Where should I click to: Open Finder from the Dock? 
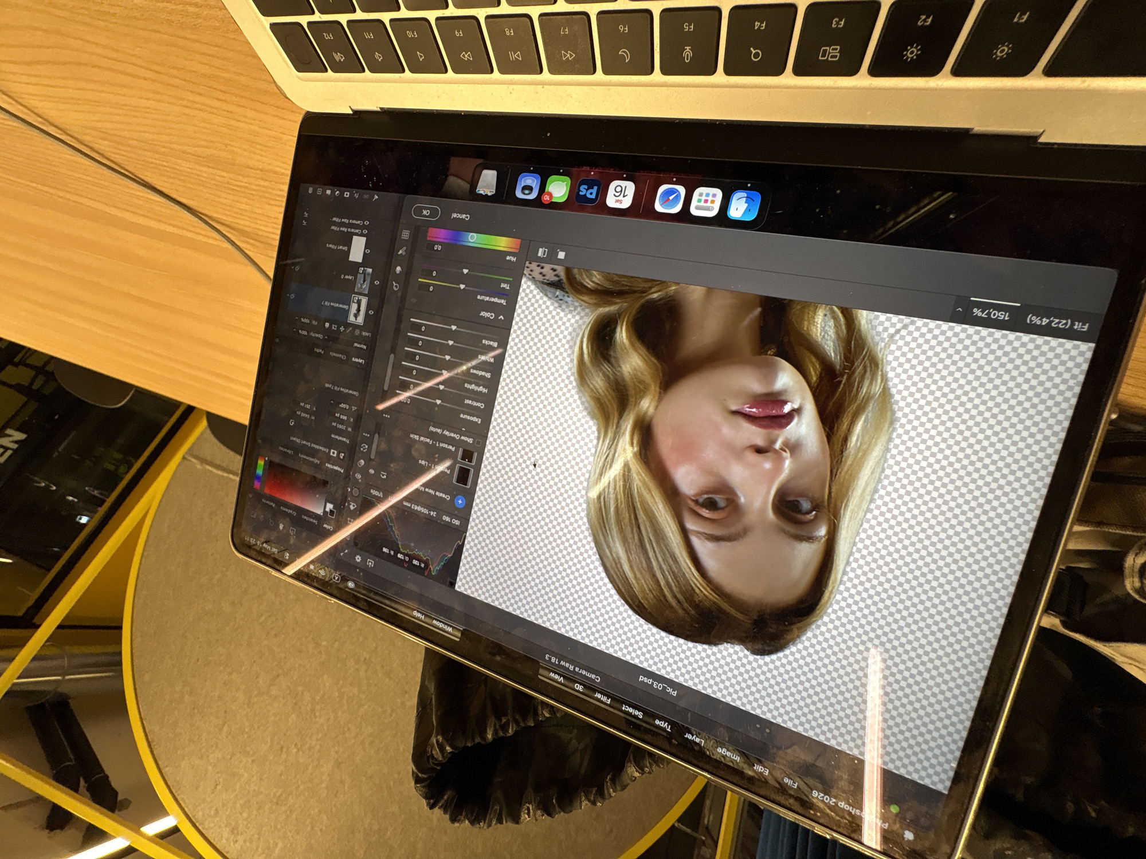(744, 204)
